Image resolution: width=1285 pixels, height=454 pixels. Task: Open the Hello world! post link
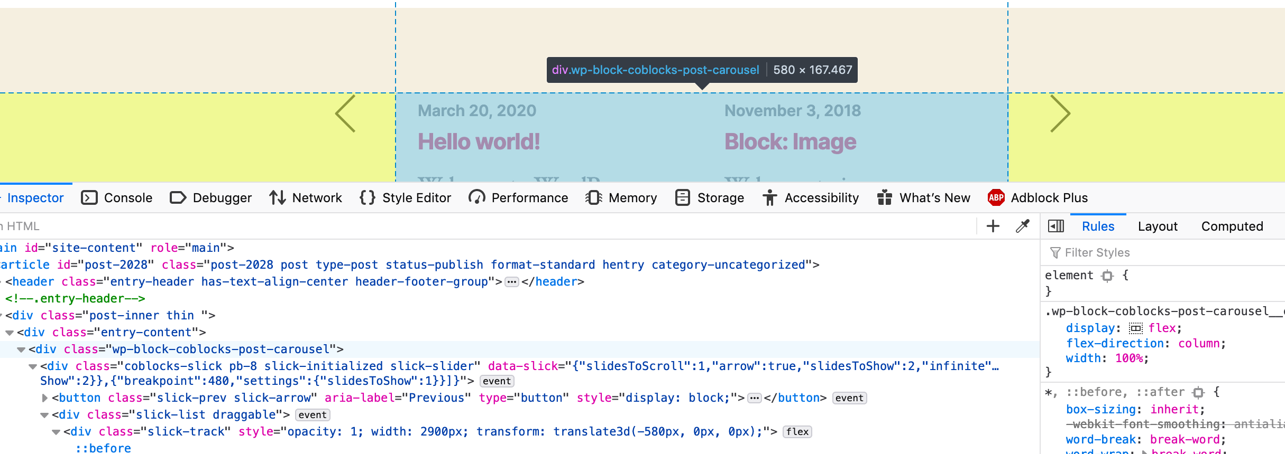tap(479, 142)
